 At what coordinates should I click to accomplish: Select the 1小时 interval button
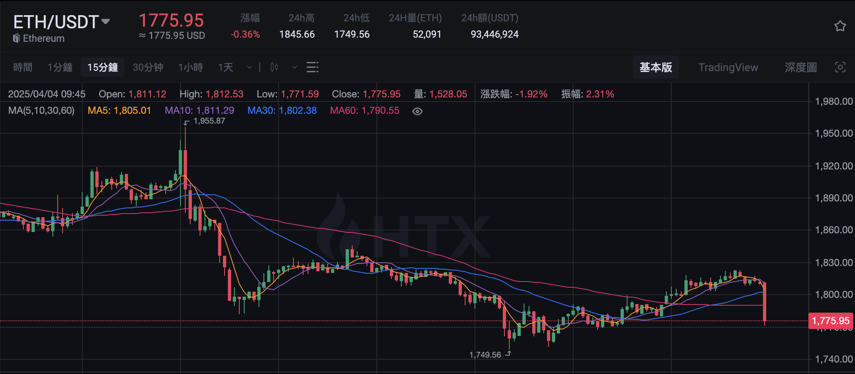(x=190, y=67)
